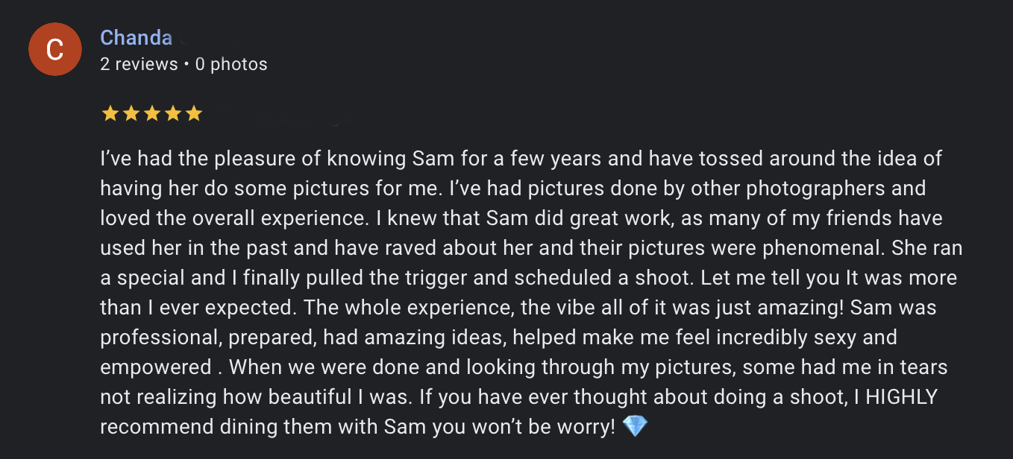Image resolution: width=1013 pixels, height=459 pixels.
Task: Open Chanda's reviewer profile name link
Action: [136, 38]
